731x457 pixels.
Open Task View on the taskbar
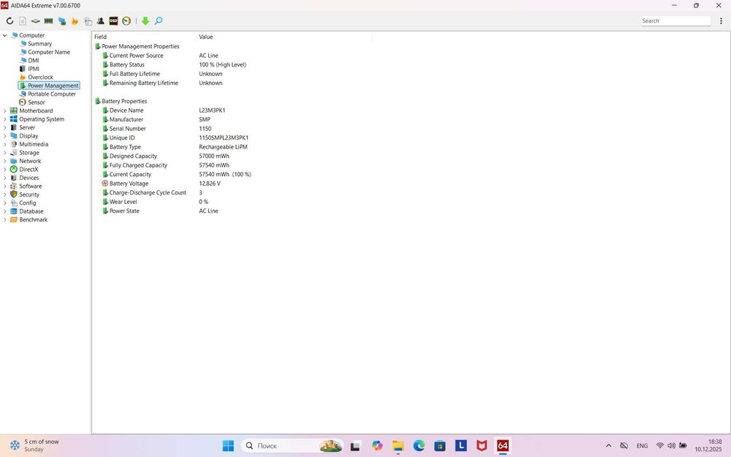click(355, 446)
